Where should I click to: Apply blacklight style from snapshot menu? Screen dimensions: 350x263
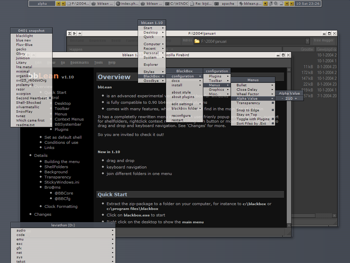click(31, 36)
